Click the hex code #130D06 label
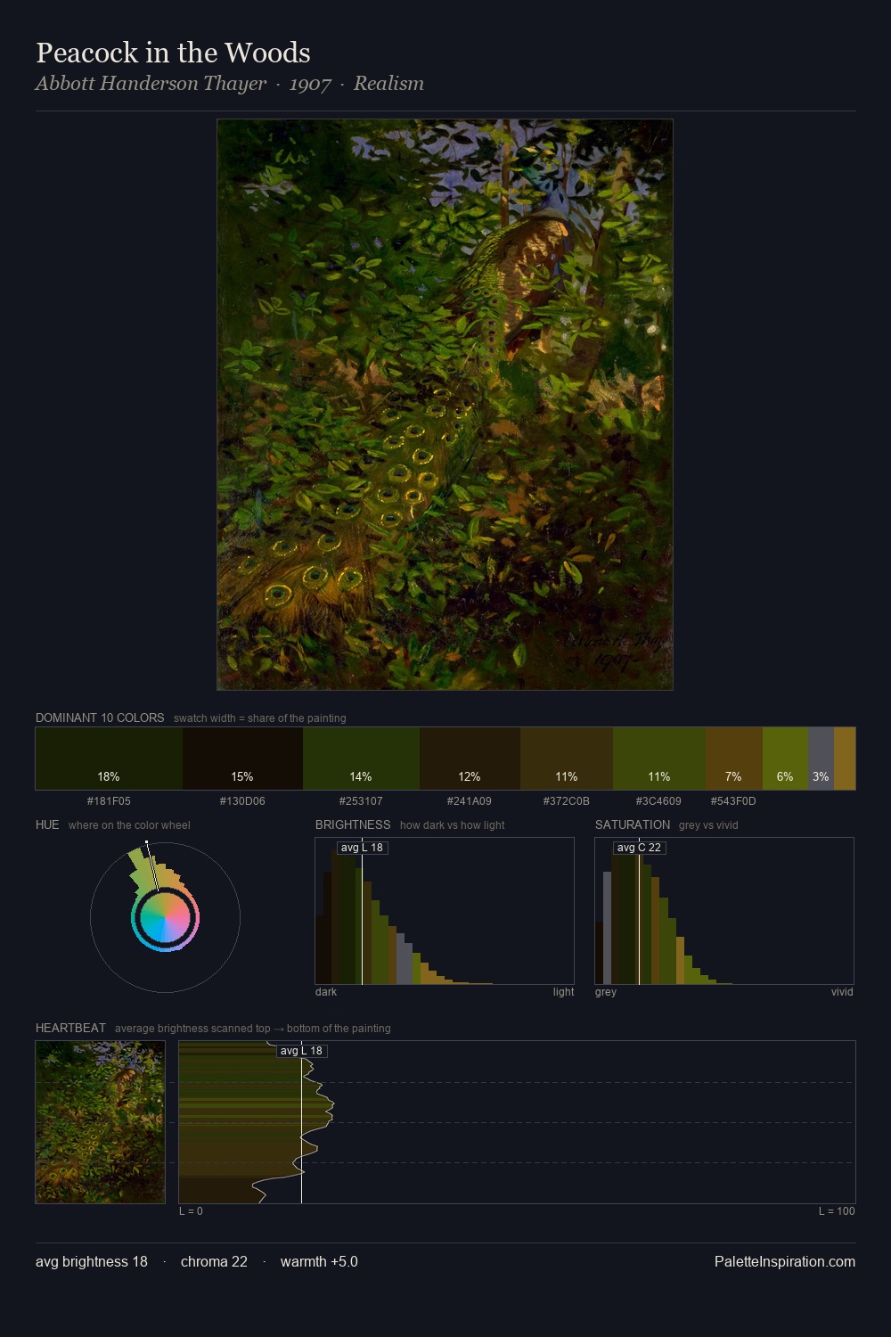Image resolution: width=891 pixels, height=1337 pixels. 242,801
